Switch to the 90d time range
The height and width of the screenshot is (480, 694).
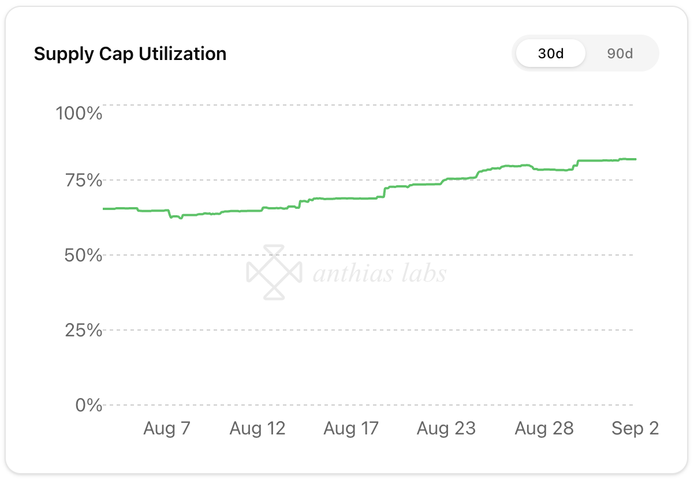620,54
